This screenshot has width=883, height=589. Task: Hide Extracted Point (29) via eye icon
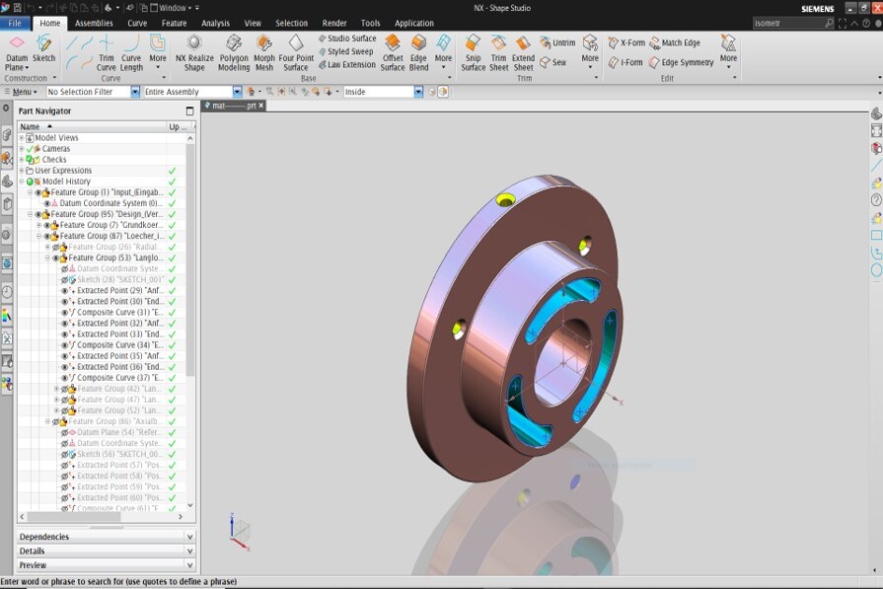pyautogui.click(x=65, y=291)
